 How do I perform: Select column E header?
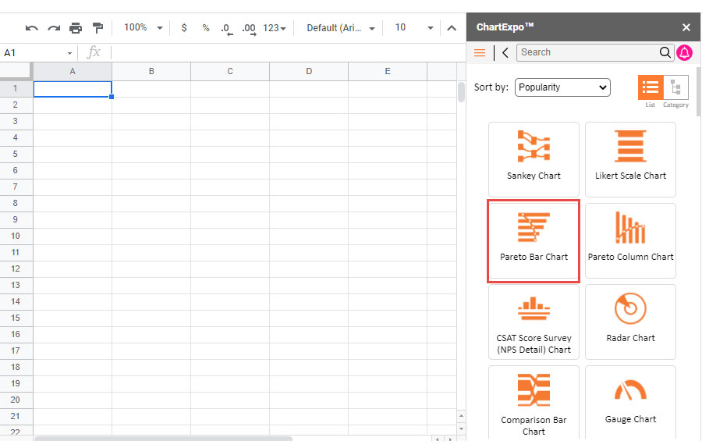pyautogui.click(x=388, y=71)
